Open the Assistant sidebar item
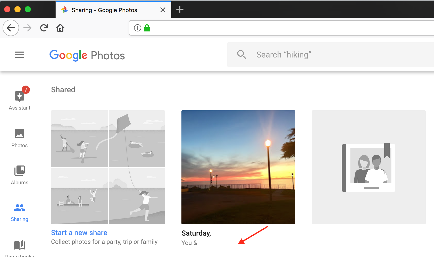The image size is (434, 257). point(20,99)
